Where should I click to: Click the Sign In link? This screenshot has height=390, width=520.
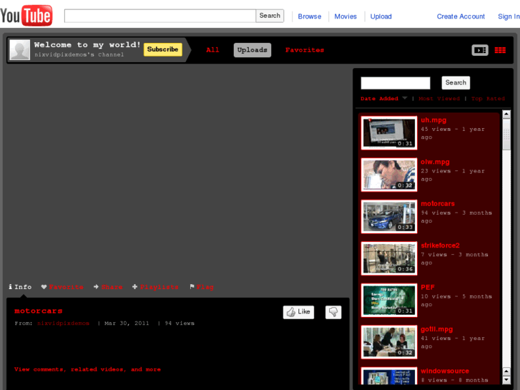pyautogui.click(x=509, y=16)
